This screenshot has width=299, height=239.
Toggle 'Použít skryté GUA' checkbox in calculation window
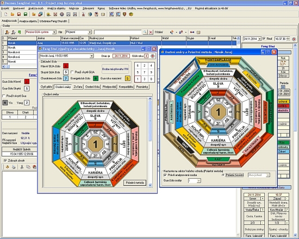click(x=72, y=72)
